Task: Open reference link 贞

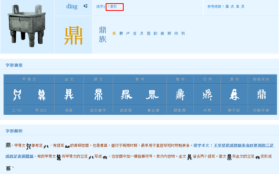Action: coord(232,7)
